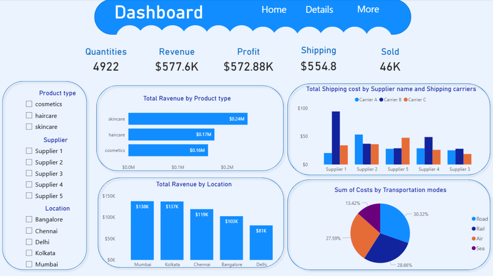Click the Shipping card value $554.8
Screen dimensions: 493x276
pos(318,66)
